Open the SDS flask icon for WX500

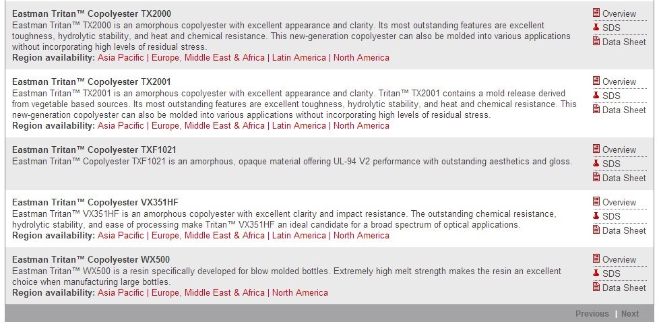(596, 273)
